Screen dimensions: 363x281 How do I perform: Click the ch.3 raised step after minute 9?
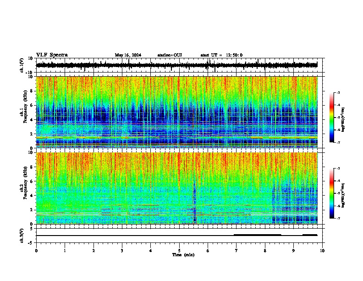click(x=310, y=235)
